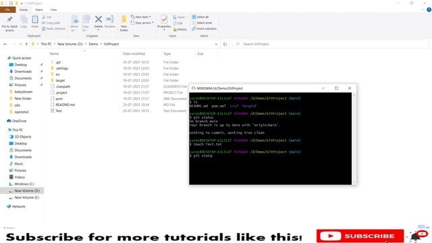Click the notification bell icon
432x243 pixels.
[x=416, y=236]
